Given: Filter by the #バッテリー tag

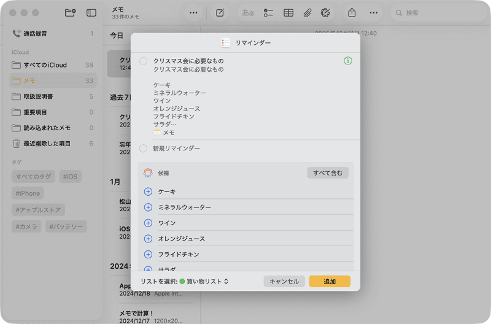Looking at the screenshot, I should 66,226.
